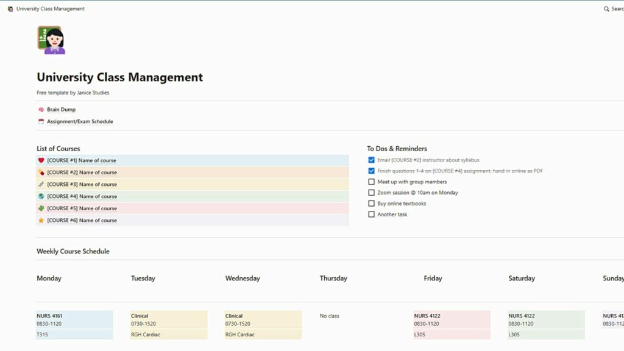Click the University Class Management breadcrumb

coord(50,9)
